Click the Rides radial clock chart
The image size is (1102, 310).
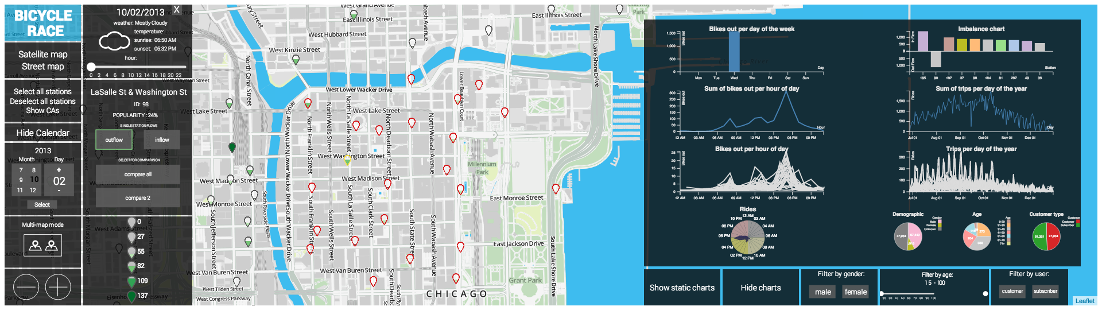748,238
